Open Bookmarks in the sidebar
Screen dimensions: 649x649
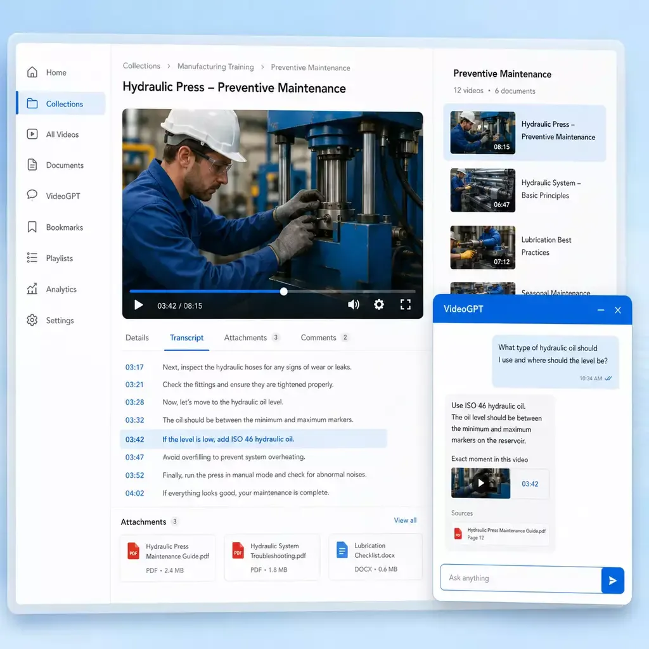(65, 228)
